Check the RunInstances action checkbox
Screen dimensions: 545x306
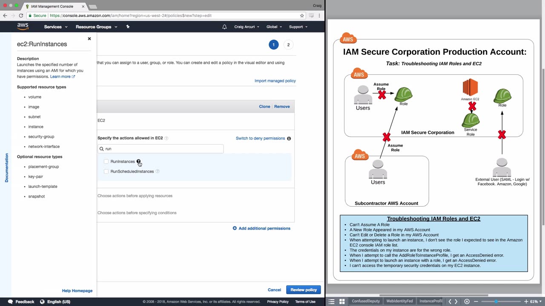click(106, 161)
